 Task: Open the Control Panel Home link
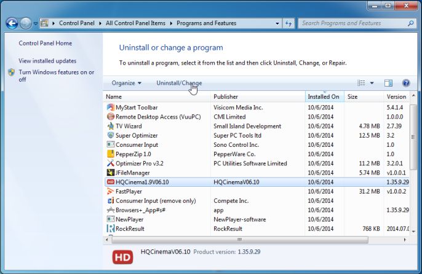(x=46, y=43)
